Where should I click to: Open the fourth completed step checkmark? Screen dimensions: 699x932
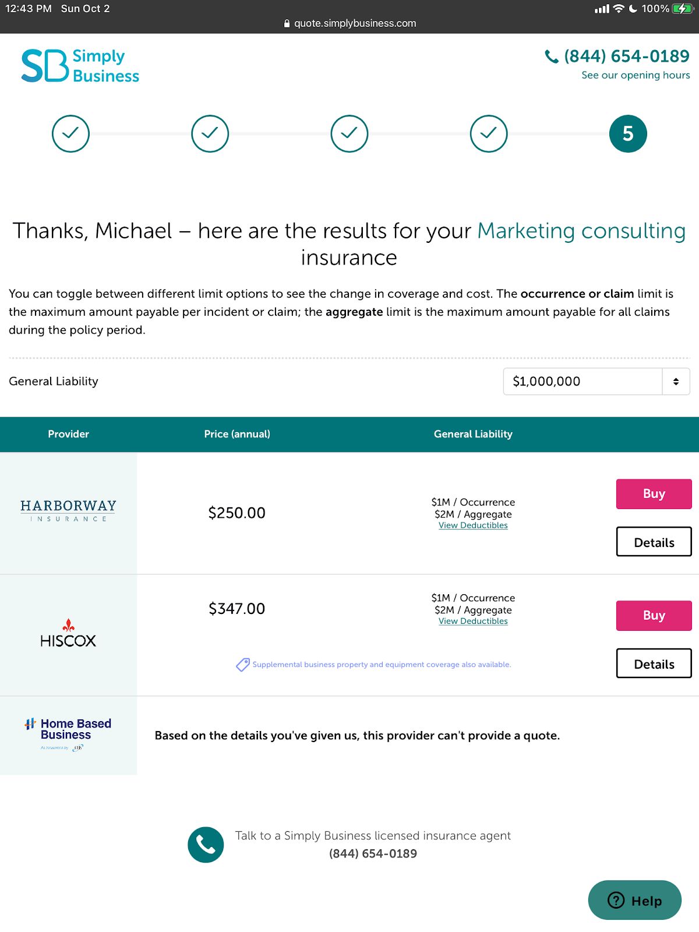(x=489, y=134)
